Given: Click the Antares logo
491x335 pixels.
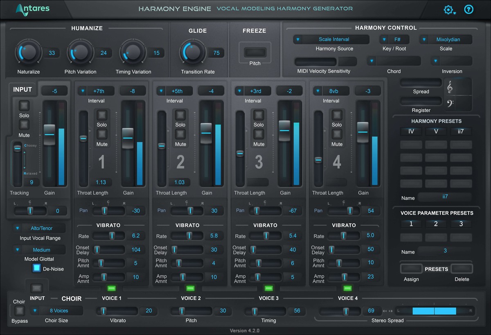Looking at the screenshot, I should tap(32, 9).
